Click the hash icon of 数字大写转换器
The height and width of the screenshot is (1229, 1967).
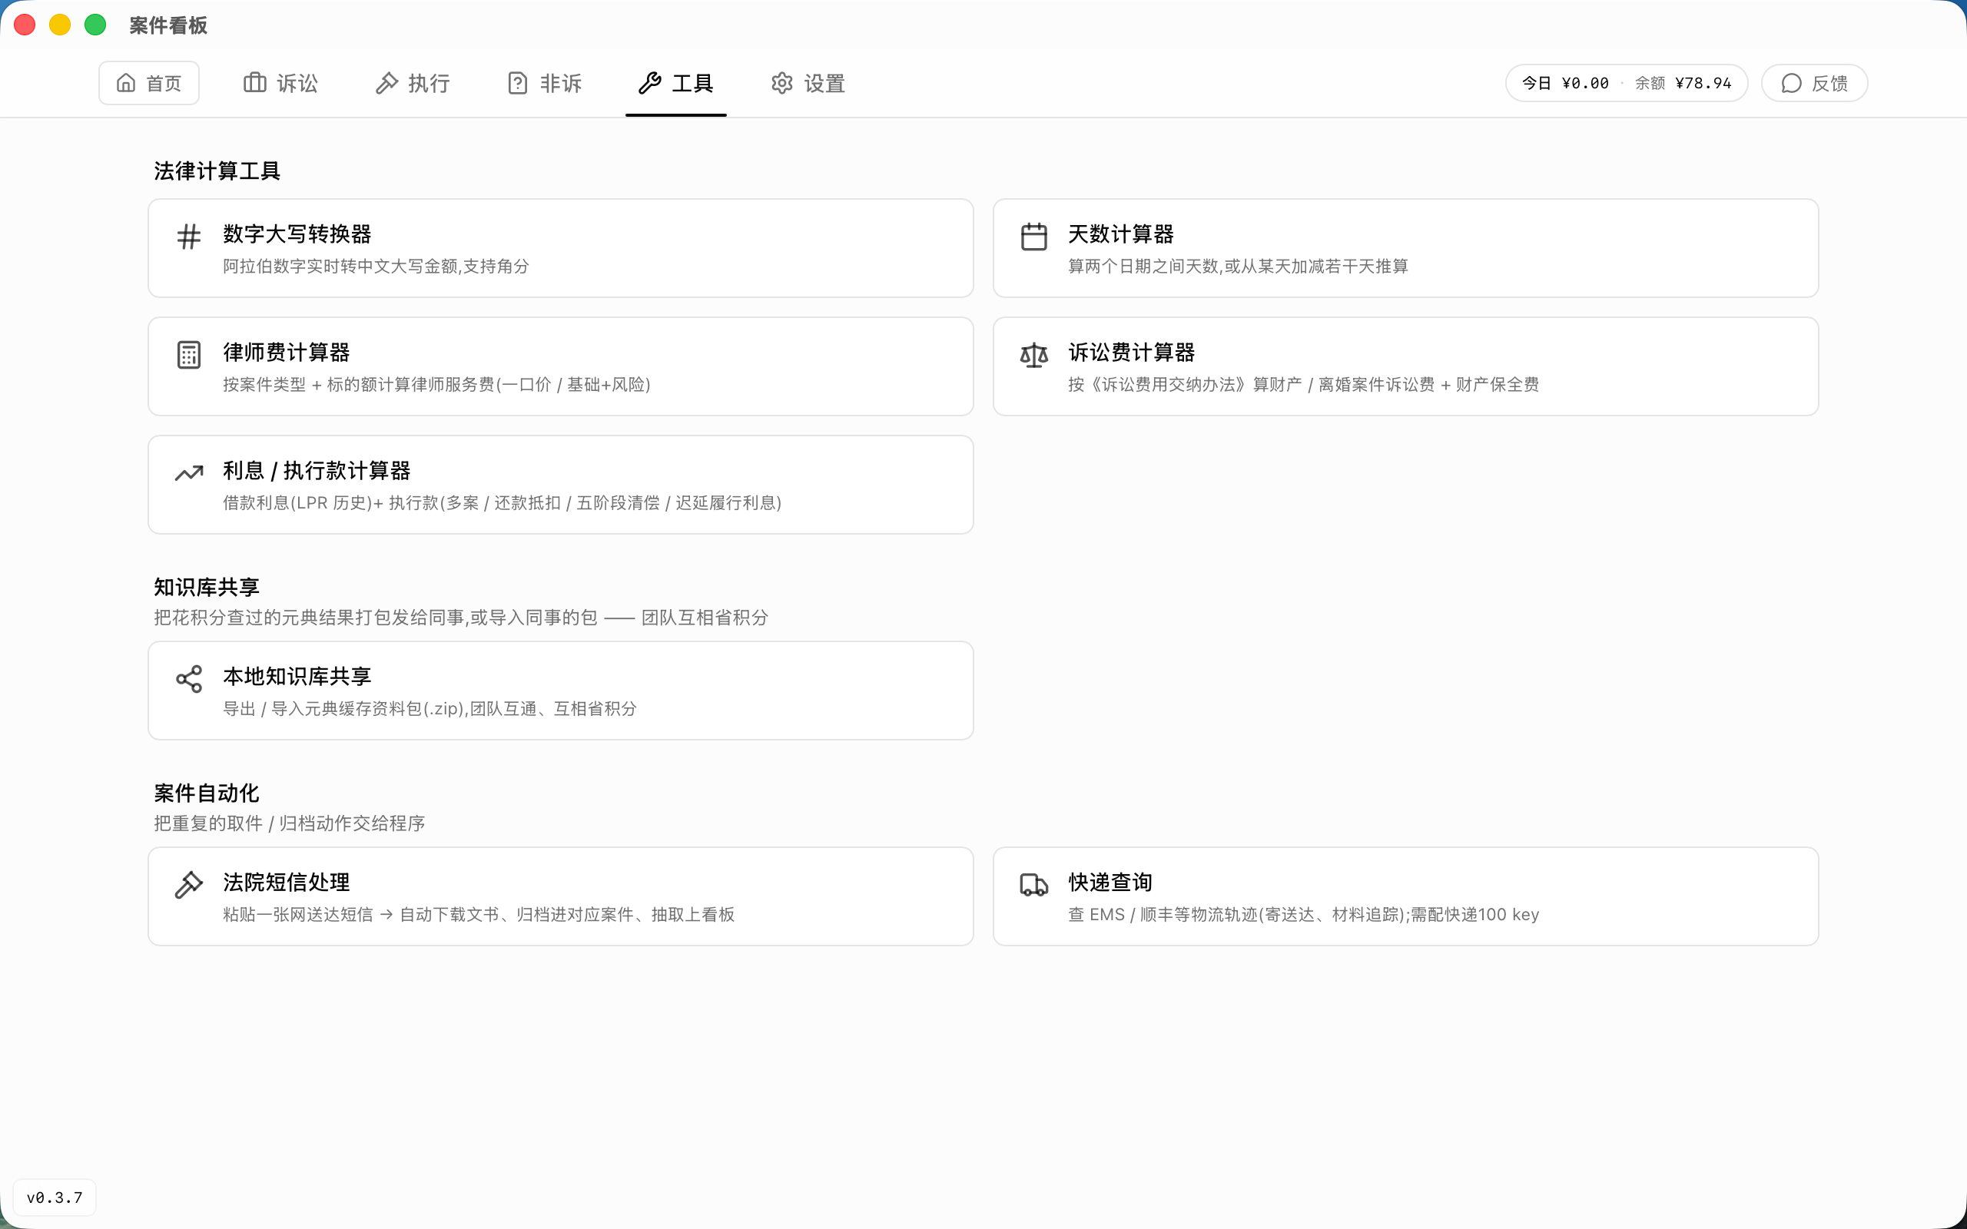pos(188,237)
